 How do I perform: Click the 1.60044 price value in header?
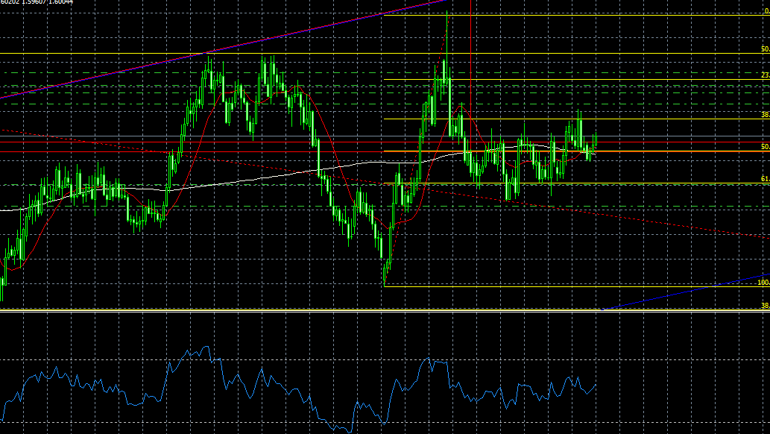click(x=61, y=2)
